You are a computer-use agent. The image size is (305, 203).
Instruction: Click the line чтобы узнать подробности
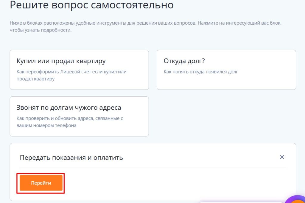(41, 30)
